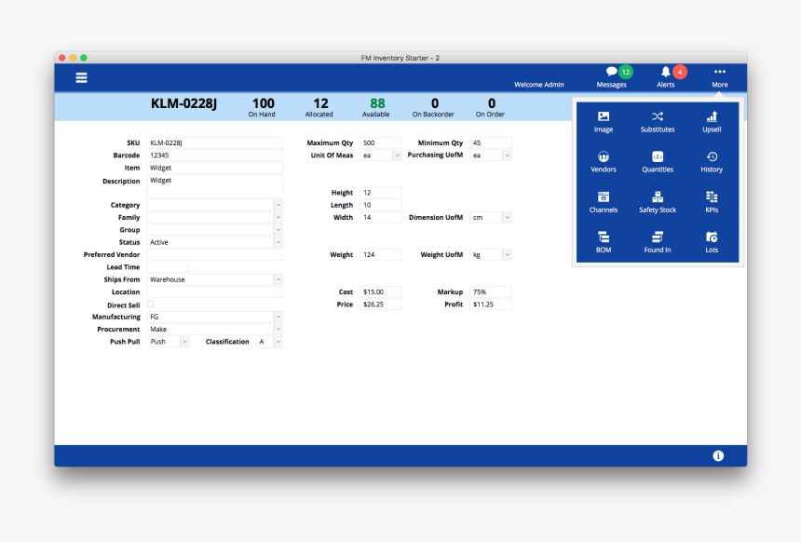801x542 pixels.
Task: Open the hamburger navigation menu
Action: coord(82,77)
